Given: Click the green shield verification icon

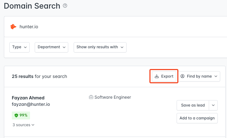Looking at the screenshot, I should [x=16, y=115].
